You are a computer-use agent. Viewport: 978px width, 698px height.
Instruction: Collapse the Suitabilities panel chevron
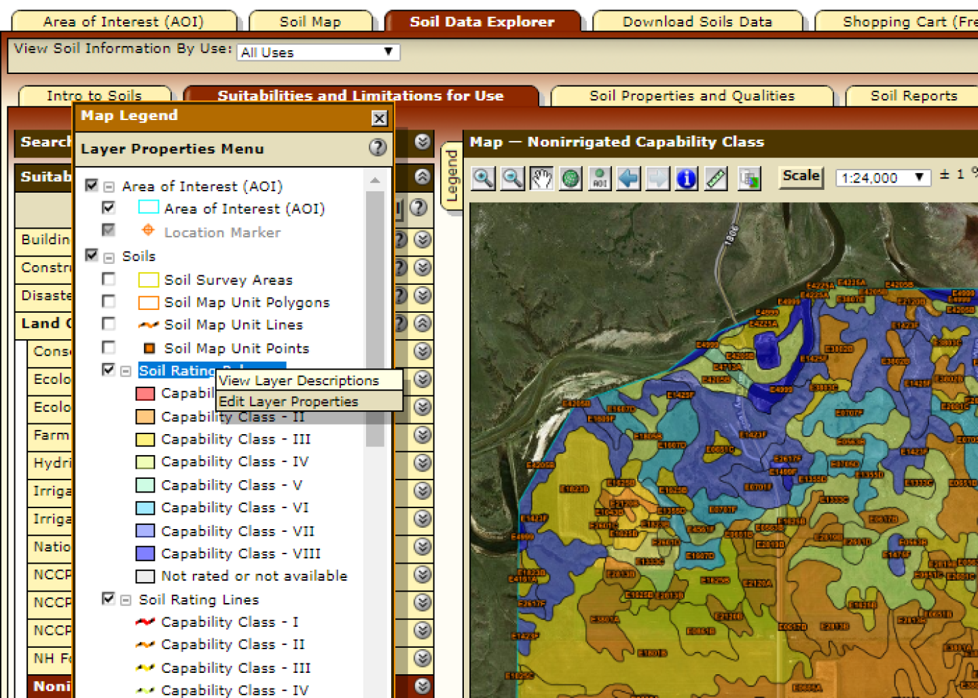(422, 176)
